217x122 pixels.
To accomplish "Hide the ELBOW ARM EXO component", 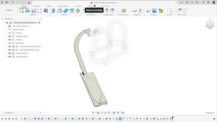I will 10,50.
